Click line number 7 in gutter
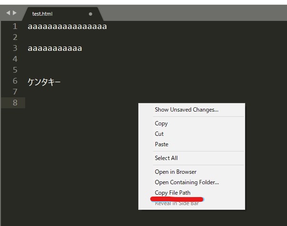Viewport: 287px width, 226px height. coord(15,92)
